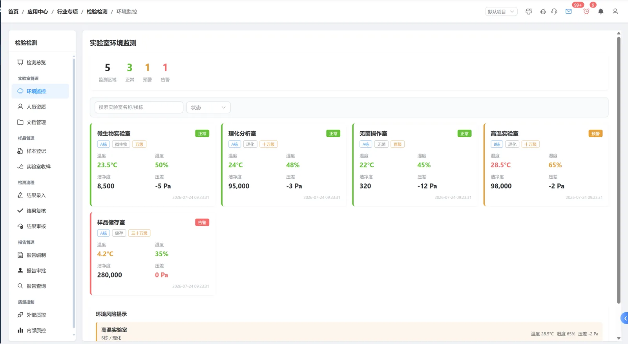Click the 报告审批 stamp icon
This screenshot has height=344, width=628.
point(20,271)
